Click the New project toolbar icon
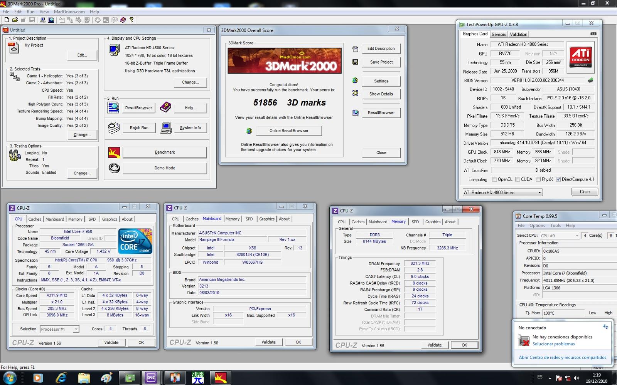Screen dimensions: 617x385 7,20
